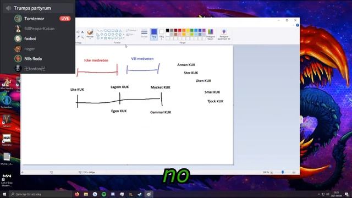This screenshot has width=352, height=198.
Task: Zoom out with the minus button
Action: 271,172
